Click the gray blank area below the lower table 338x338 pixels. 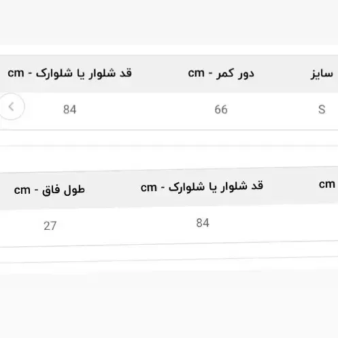point(169,305)
